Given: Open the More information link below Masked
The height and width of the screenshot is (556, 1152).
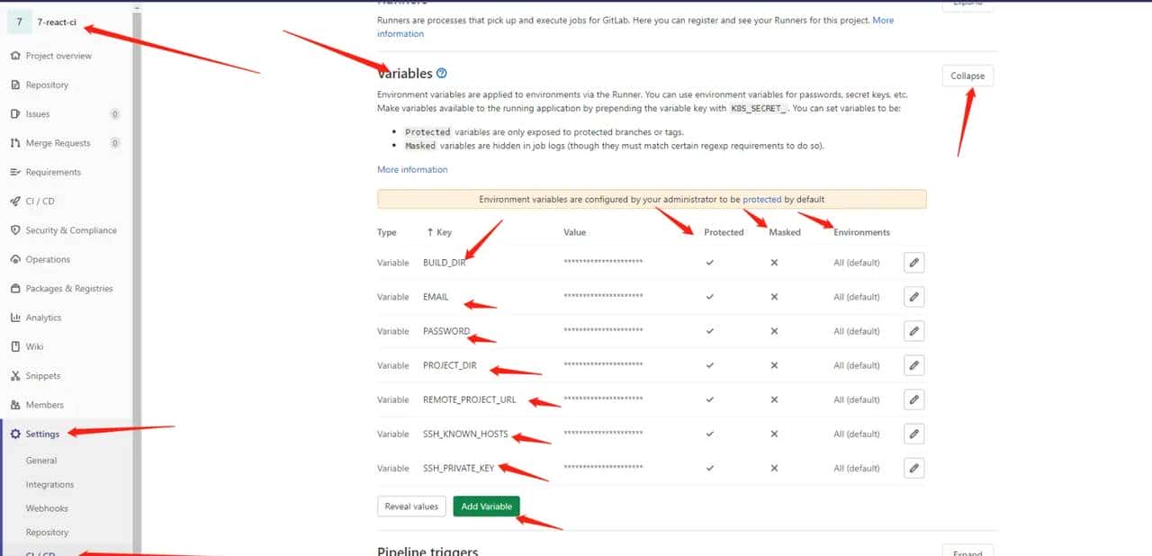Looking at the screenshot, I should [412, 169].
